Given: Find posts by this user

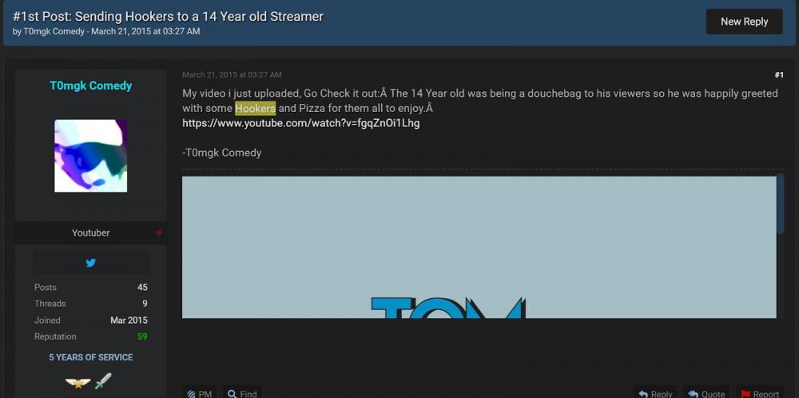Looking at the screenshot, I should (x=243, y=393).
